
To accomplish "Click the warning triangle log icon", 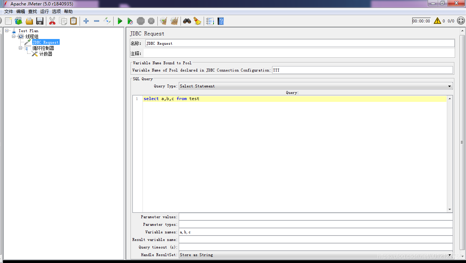I will click(437, 21).
